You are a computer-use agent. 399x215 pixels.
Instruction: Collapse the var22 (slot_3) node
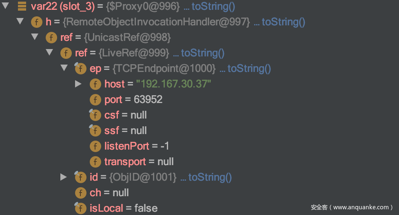pos(5,6)
